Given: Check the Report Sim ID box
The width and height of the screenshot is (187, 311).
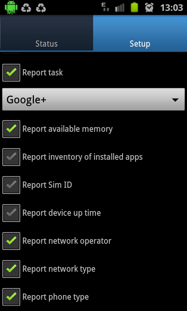Looking at the screenshot, I should point(11,185).
